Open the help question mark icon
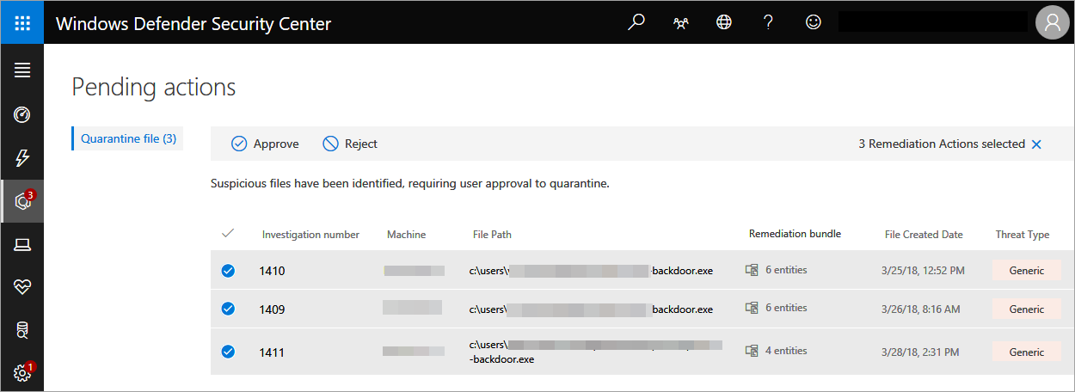The width and height of the screenshot is (1075, 392). coord(768,23)
